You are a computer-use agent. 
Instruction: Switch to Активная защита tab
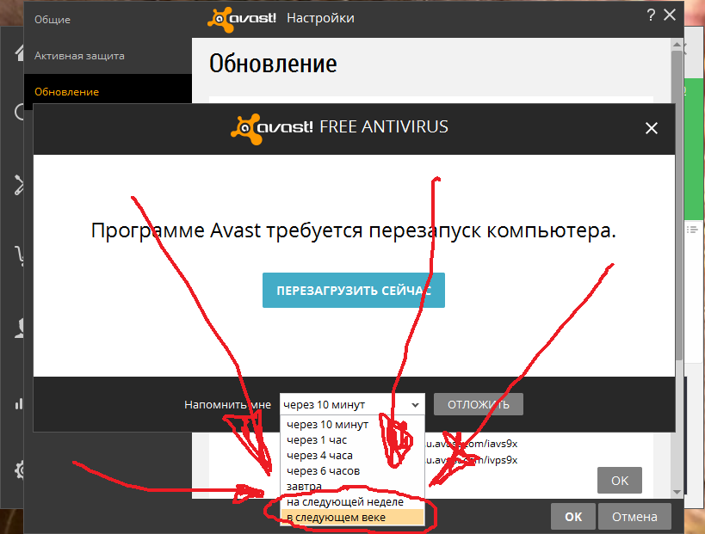pyautogui.click(x=79, y=56)
